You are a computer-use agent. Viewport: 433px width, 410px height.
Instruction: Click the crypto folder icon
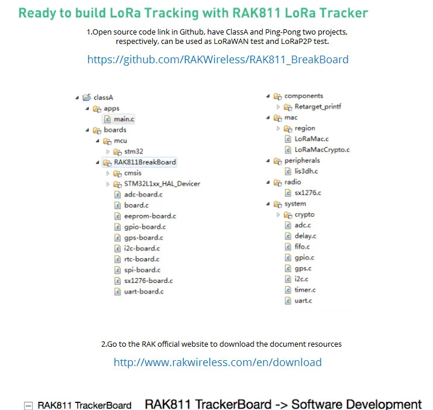288,215
